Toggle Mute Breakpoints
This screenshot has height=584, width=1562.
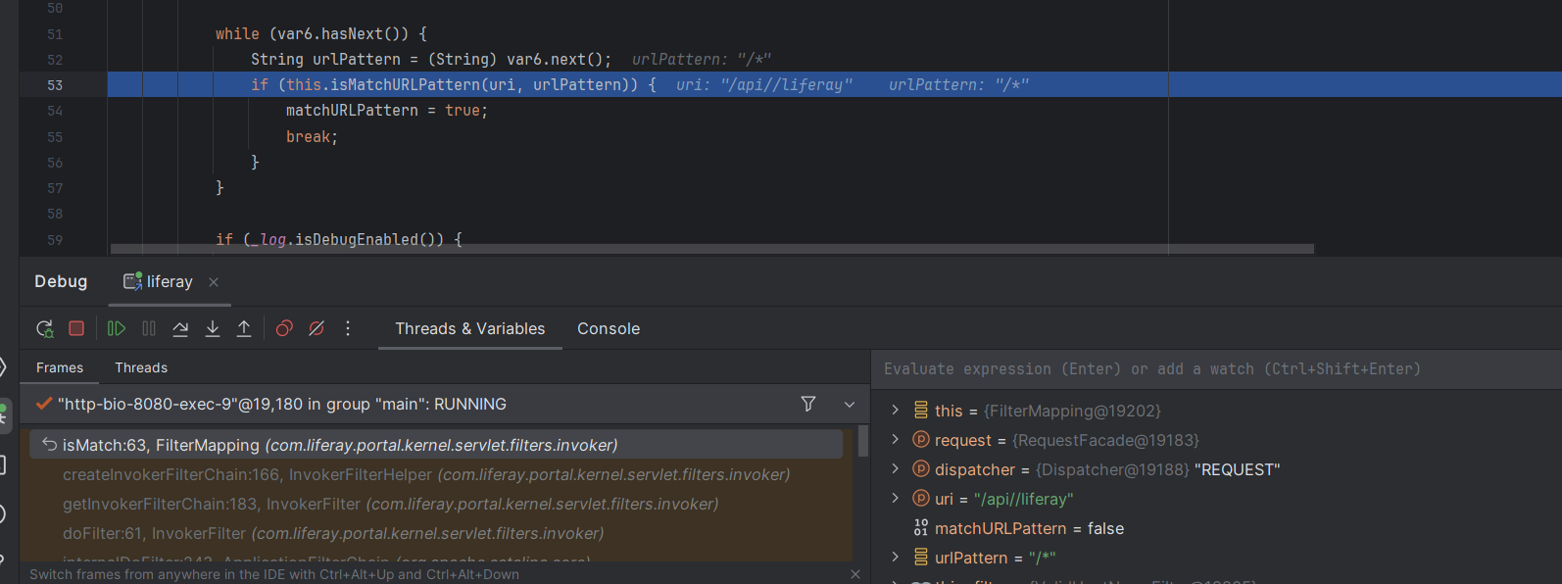[x=317, y=329]
